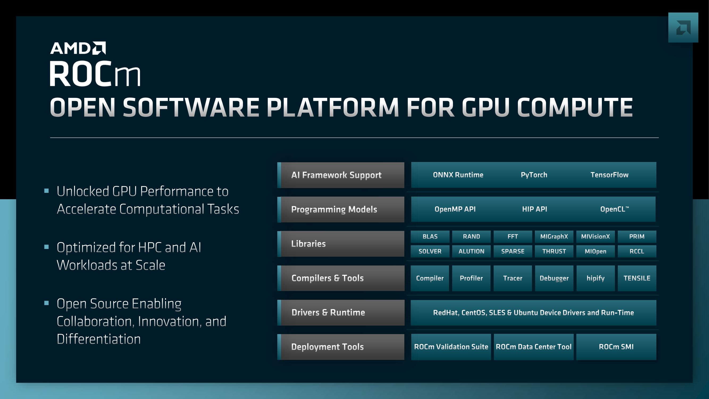This screenshot has height=399, width=709.
Task: Click the large ROCm title text
Action: pos(95,73)
